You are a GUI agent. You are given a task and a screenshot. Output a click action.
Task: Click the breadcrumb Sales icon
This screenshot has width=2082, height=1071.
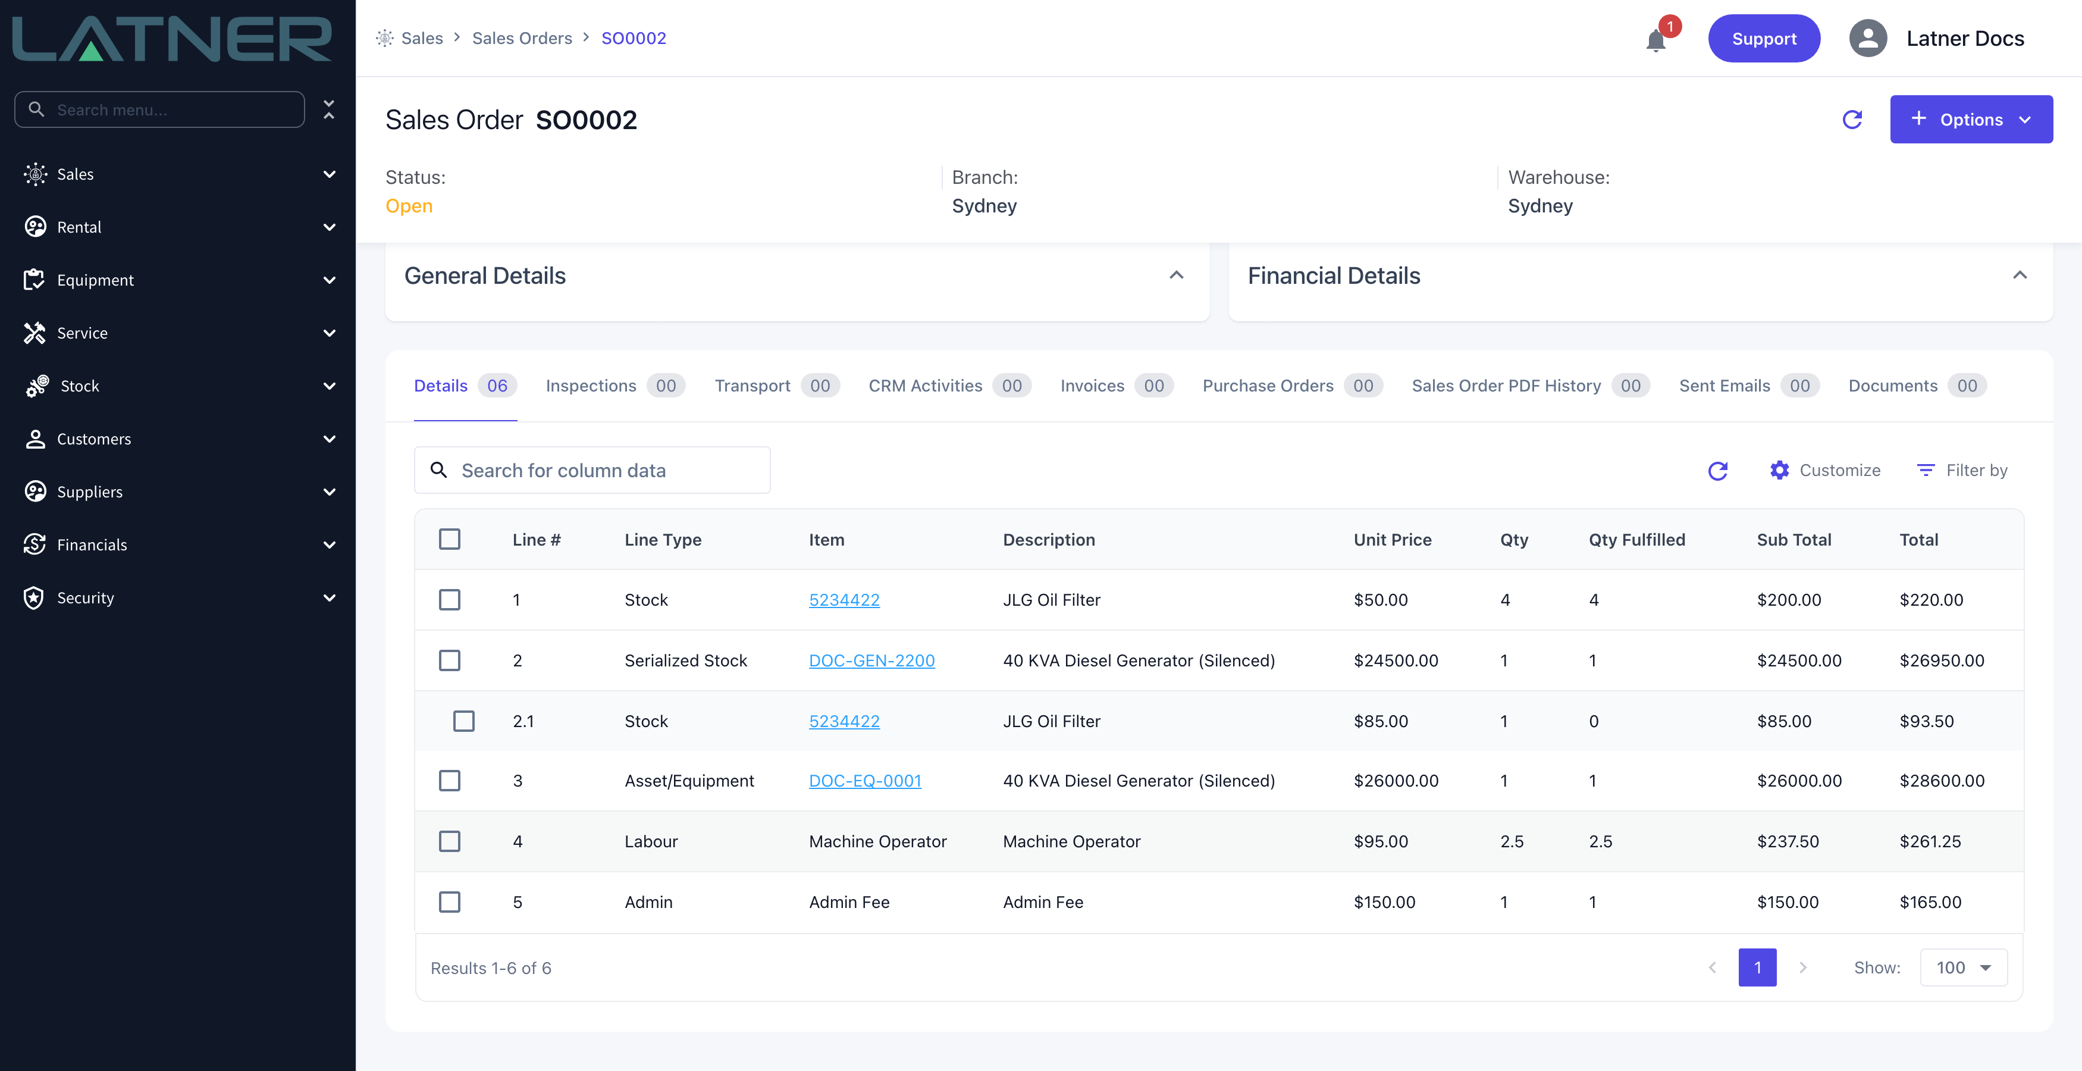point(385,38)
